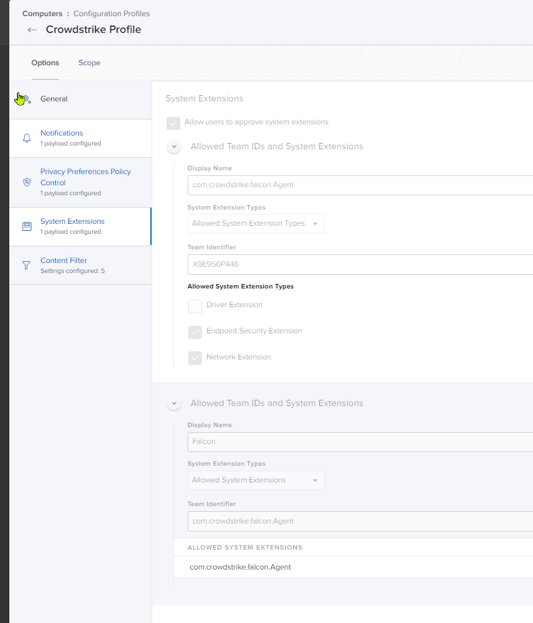The image size is (533, 623).
Task: Click the Content Filter funnel icon
Action: (26, 265)
